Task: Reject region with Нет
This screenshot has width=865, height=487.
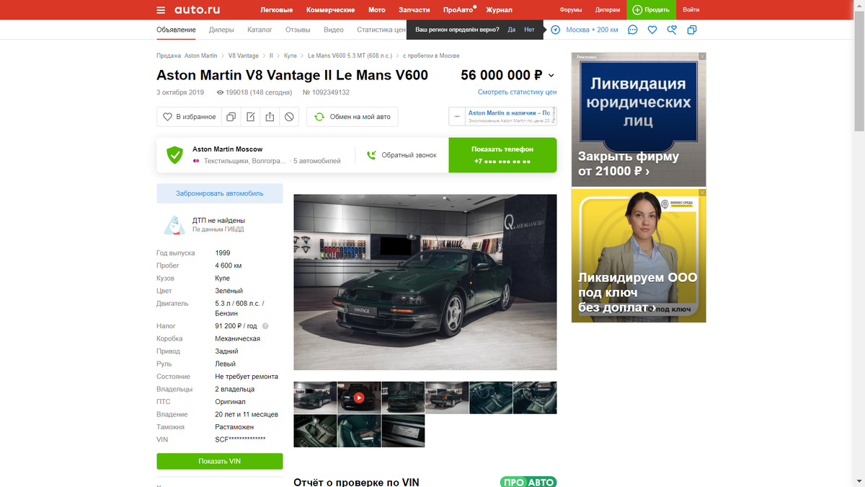Action: (529, 30)
